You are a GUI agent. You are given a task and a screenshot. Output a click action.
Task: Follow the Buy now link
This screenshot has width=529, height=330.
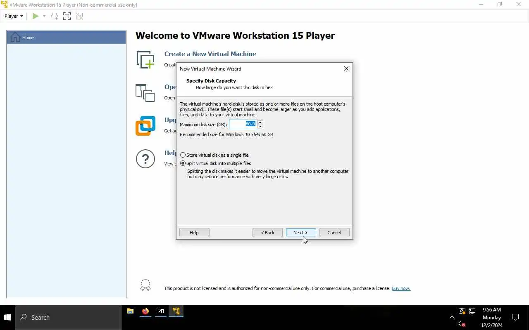pos(401,288)
